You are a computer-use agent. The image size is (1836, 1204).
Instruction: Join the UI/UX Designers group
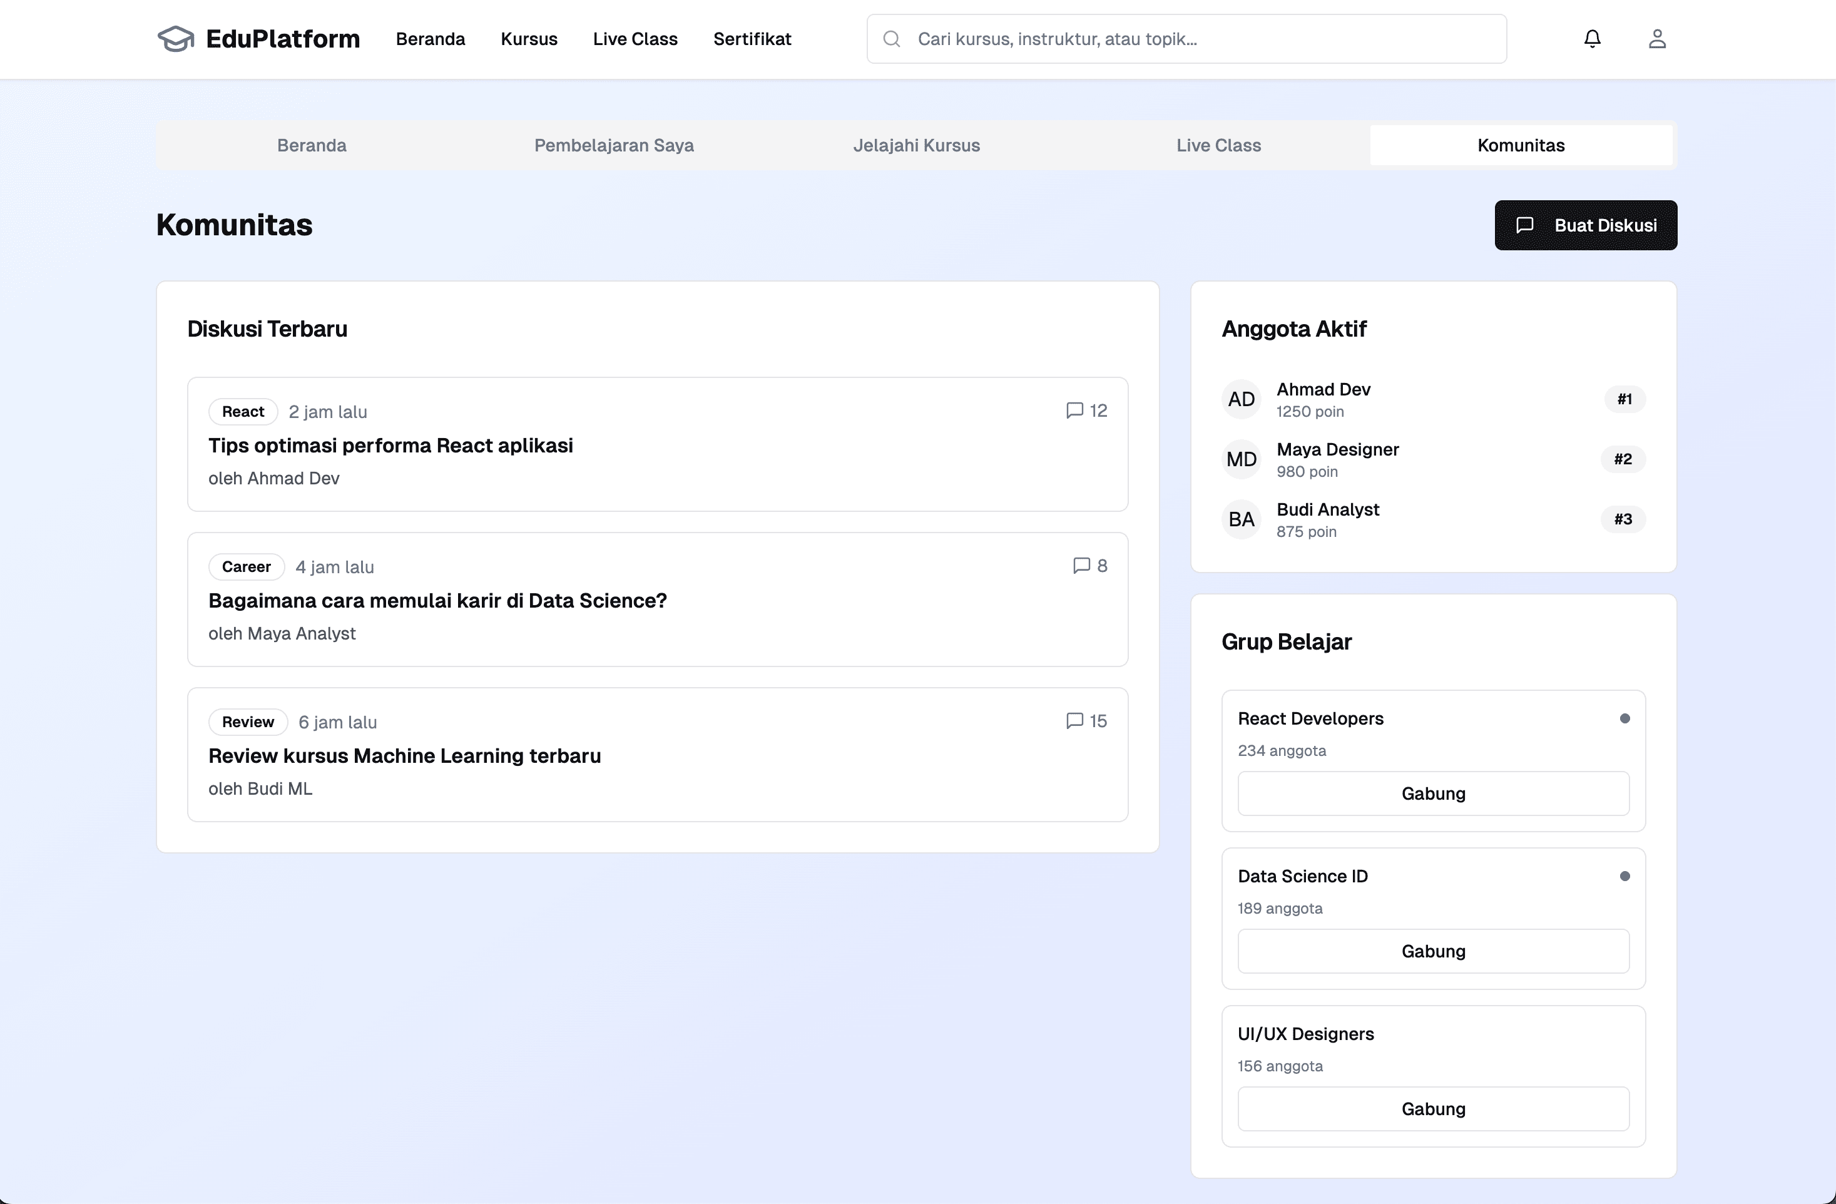click(1433, 1109)
